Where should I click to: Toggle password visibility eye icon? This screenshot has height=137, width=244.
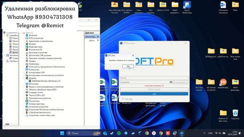(x=171, y=82)
